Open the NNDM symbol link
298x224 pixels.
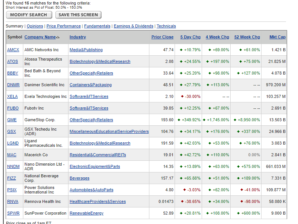(x=13, y=166)
